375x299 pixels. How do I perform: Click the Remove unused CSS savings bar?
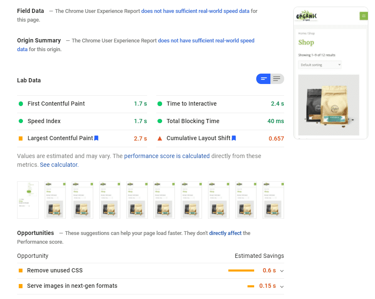241,271
